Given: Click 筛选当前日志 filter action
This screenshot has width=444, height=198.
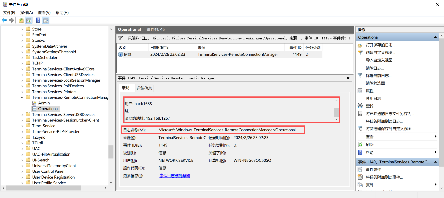Looking at the screenshot, I should coord(378,76).
